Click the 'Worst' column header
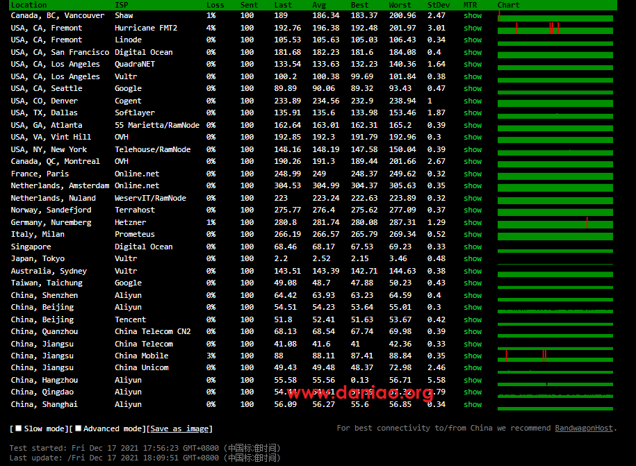Screen dimensions: 636x466 point(400,5)
